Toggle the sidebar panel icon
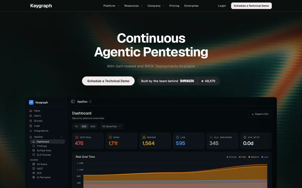Screen dimensions: 302x188 point(73,102)
